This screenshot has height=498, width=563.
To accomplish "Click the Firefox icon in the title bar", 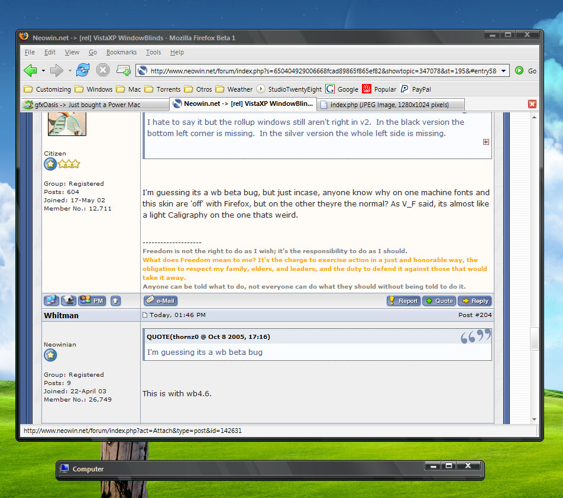I will click(x=24, y=36).
